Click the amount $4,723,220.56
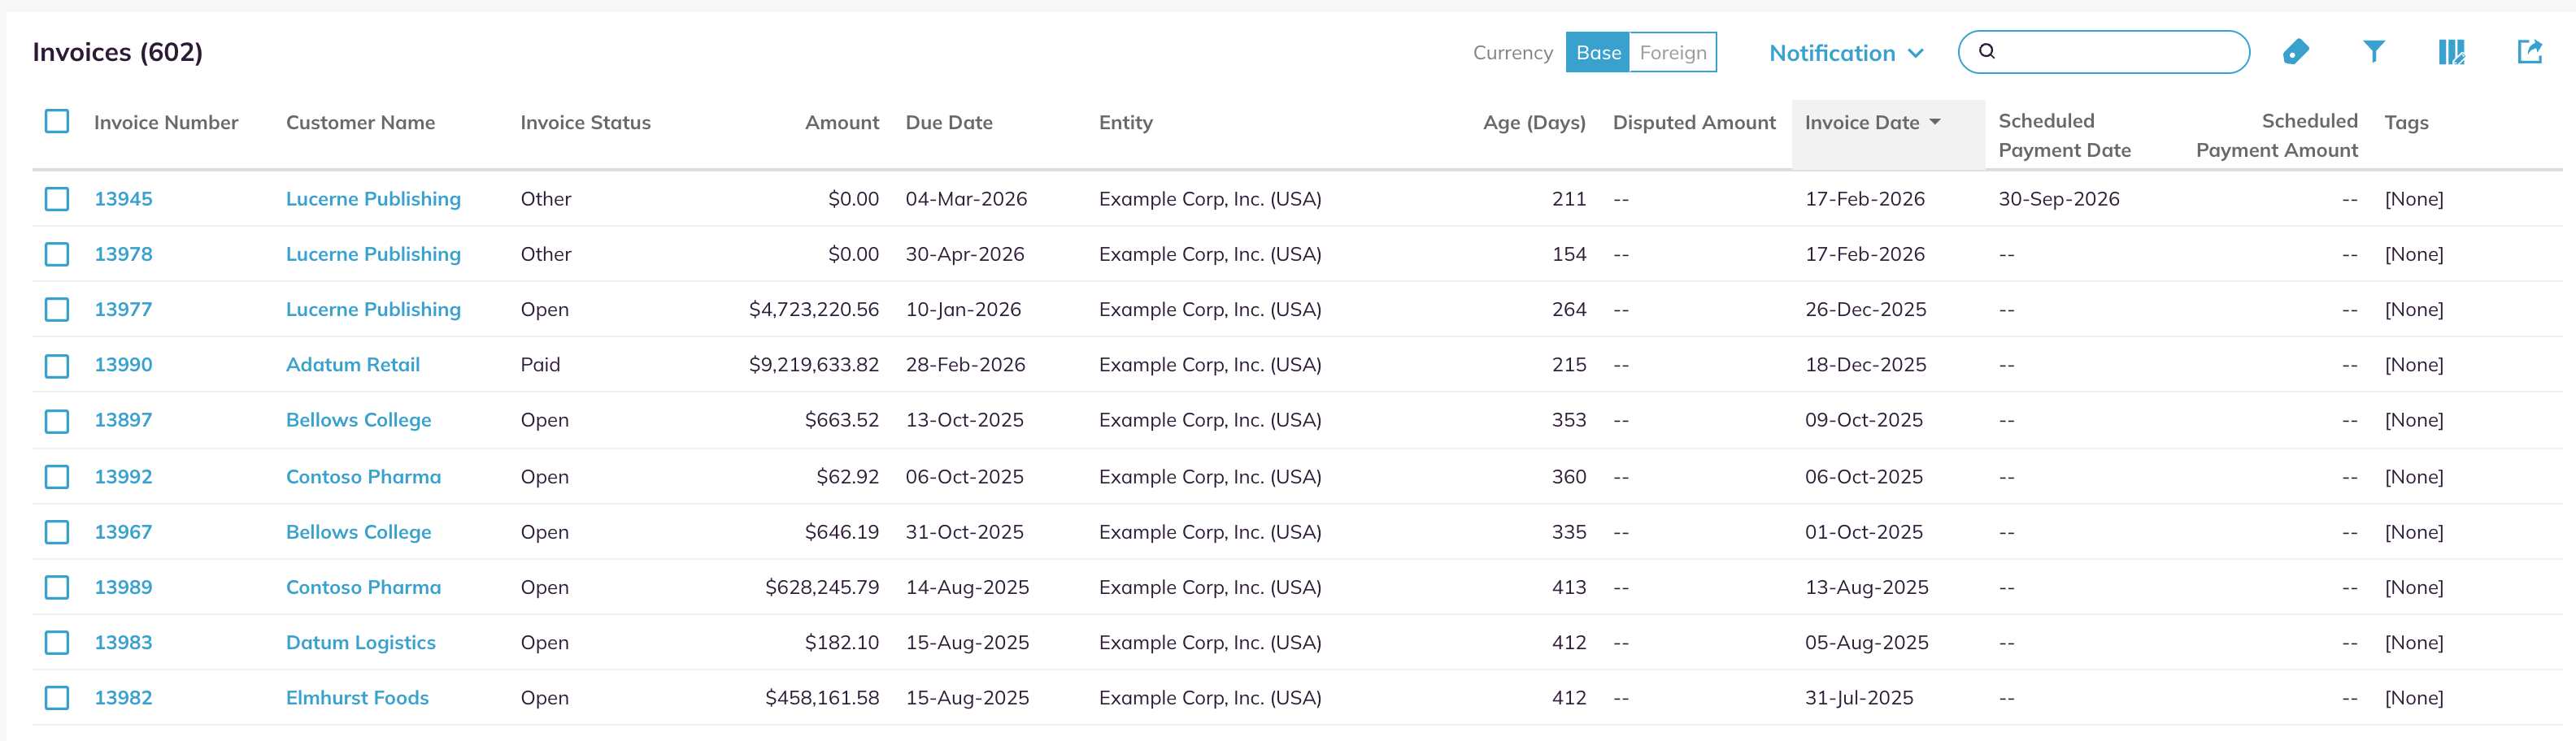This screenshot has width=2576, height=741. click(x=814, y=310)
